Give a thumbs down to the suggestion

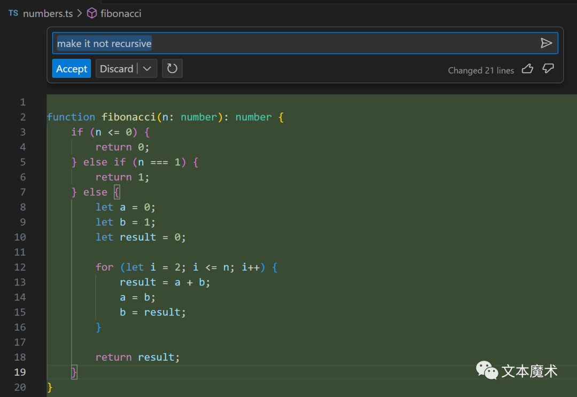click(x=548, y=69)
